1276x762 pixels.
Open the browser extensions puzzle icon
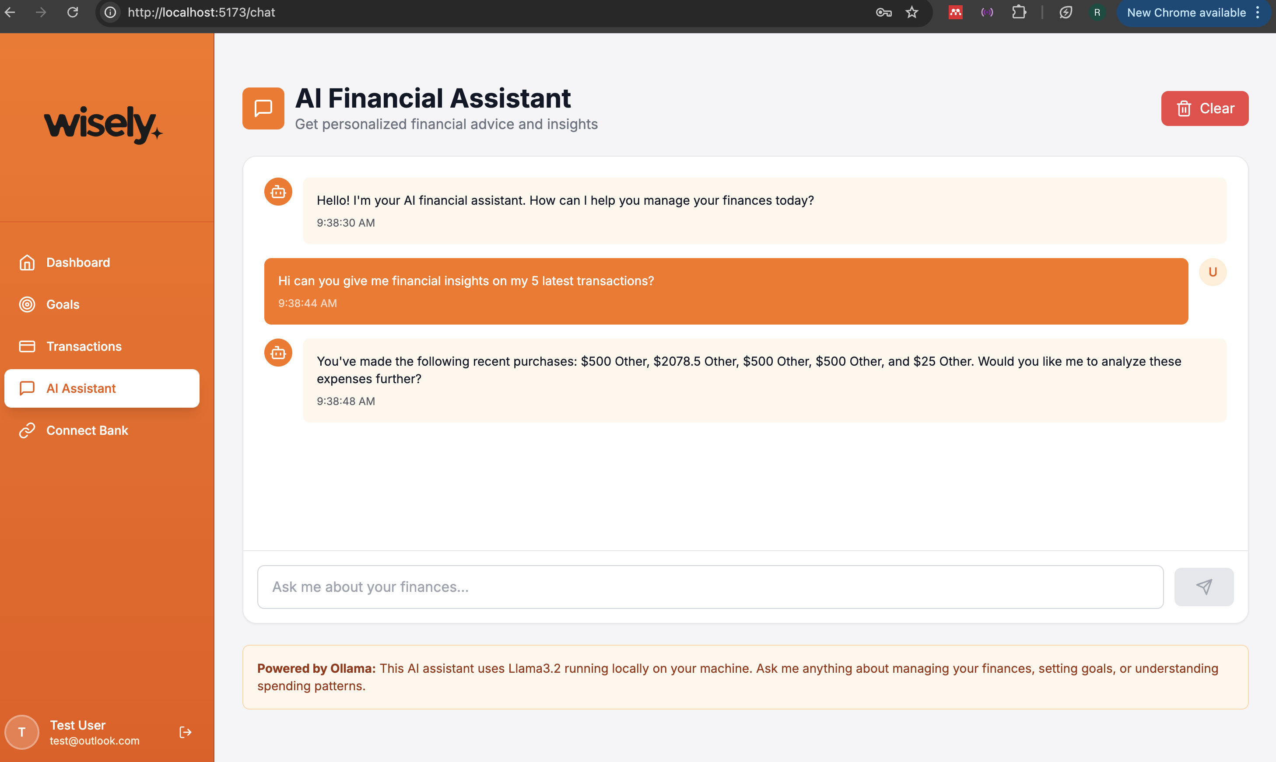pos(1019,12)
